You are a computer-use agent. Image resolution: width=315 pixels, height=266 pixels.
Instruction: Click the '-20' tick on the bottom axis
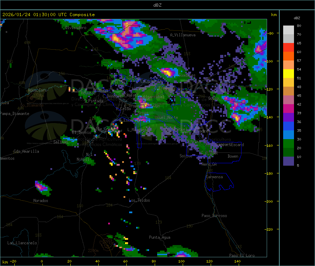tap(13, 261)
